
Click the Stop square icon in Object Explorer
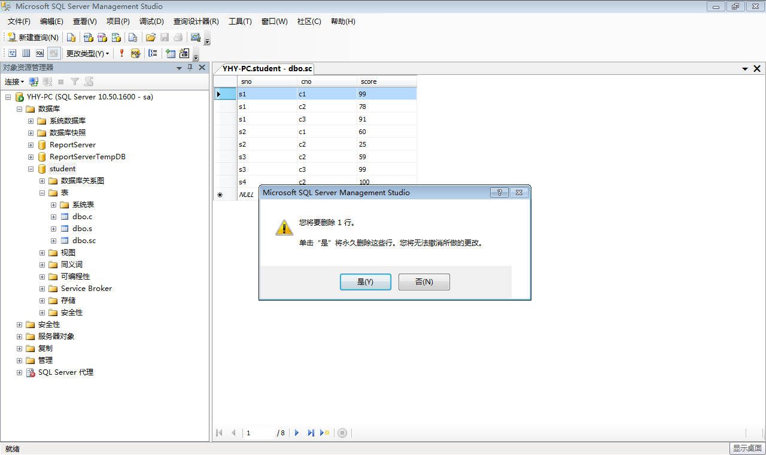(60, 81)
